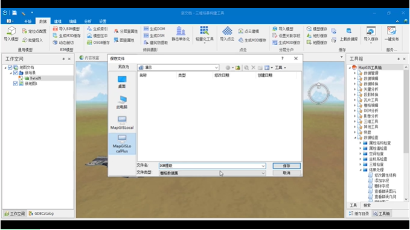Open 定位点配置 anchor point settings

[34, 31]
